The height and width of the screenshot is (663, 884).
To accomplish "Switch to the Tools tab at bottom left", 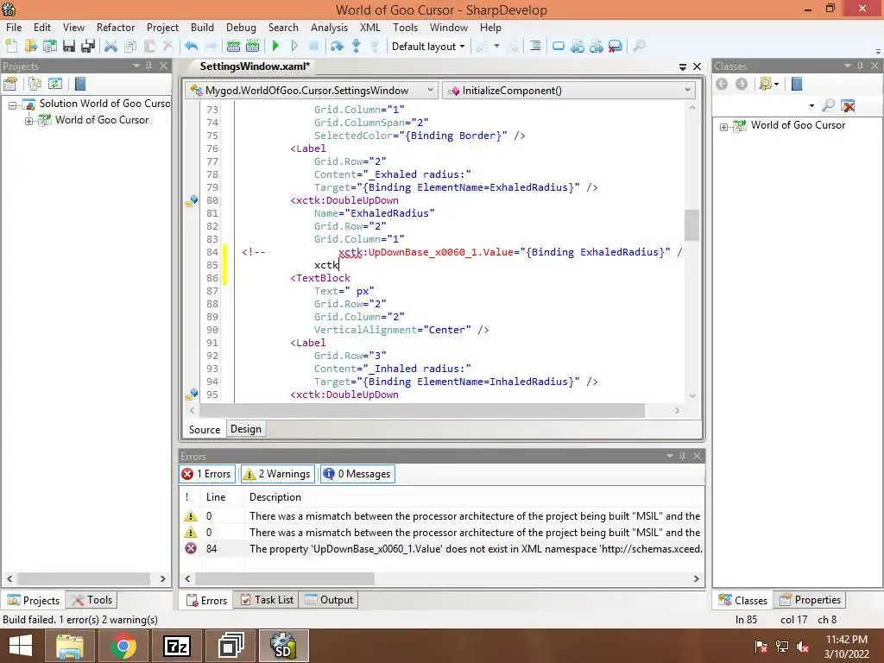I will (x=92, y=600).
